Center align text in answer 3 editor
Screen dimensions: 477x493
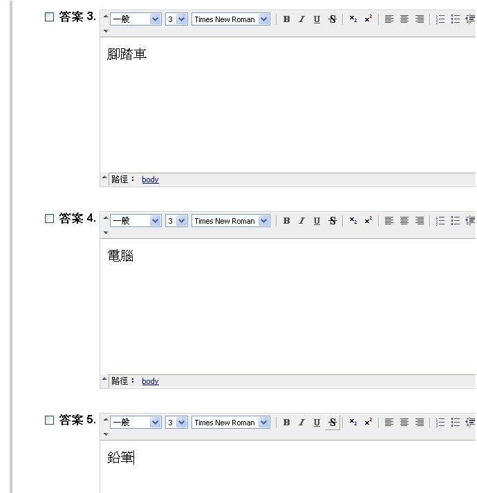(x=404, y=19)
